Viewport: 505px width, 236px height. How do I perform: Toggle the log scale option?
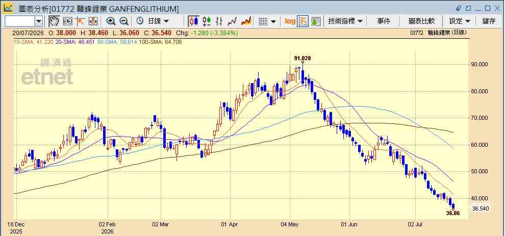pos(290,21)
